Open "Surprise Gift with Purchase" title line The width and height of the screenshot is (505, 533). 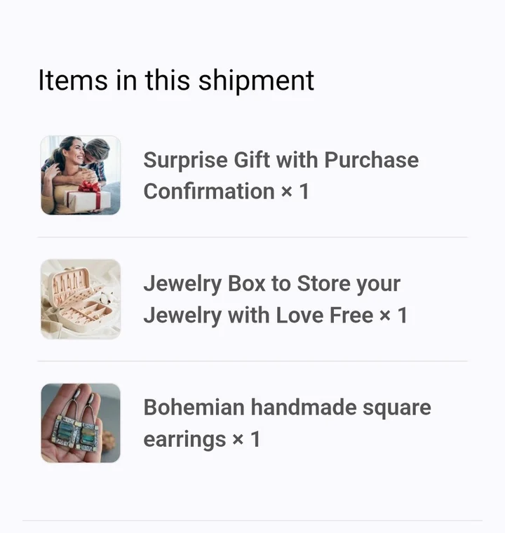(281, 160)
